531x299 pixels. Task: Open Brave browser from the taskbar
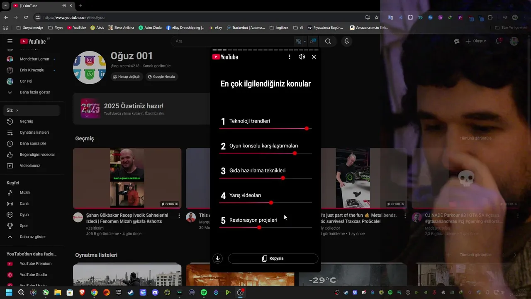coord(82,292)
